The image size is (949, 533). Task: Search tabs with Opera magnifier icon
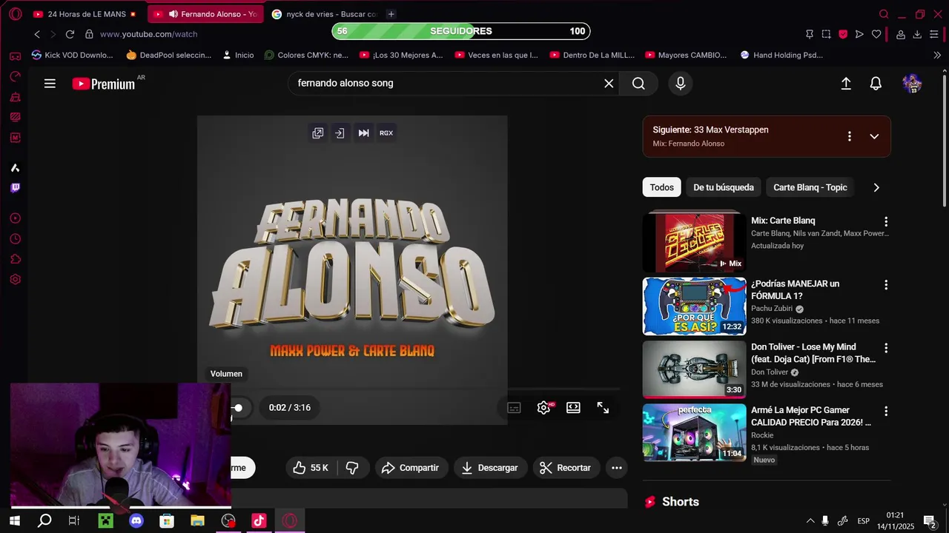point(884,14)
